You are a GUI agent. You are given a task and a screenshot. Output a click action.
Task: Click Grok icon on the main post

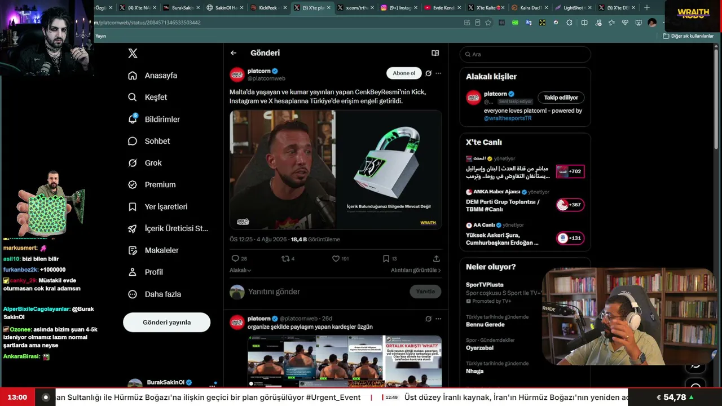(x=428, y=73)
